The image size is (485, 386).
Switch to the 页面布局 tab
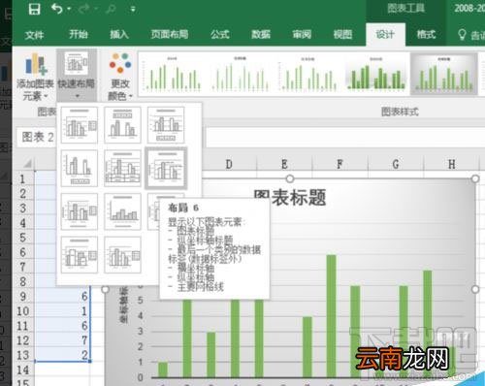tap(170, 34)
